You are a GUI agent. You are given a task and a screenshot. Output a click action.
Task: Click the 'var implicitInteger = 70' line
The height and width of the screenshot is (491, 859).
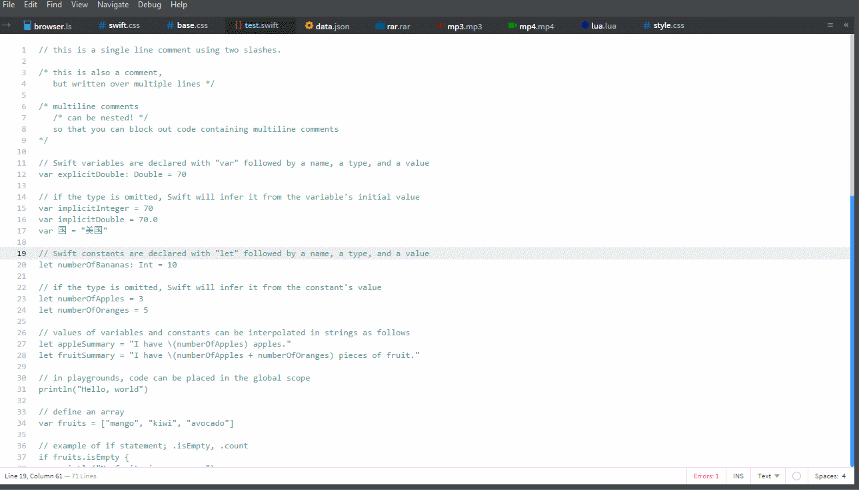[x=96, y=208]
